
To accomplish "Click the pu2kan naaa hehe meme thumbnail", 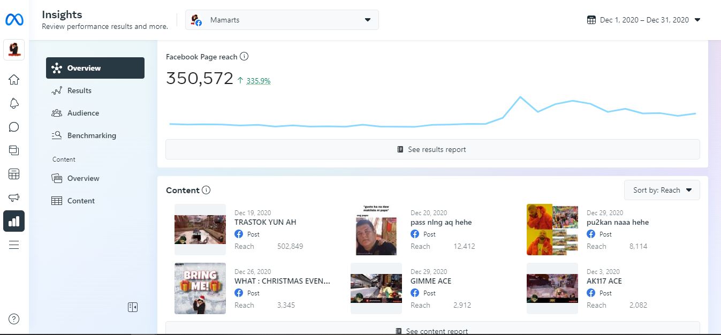I will click(x=552, y=230).
